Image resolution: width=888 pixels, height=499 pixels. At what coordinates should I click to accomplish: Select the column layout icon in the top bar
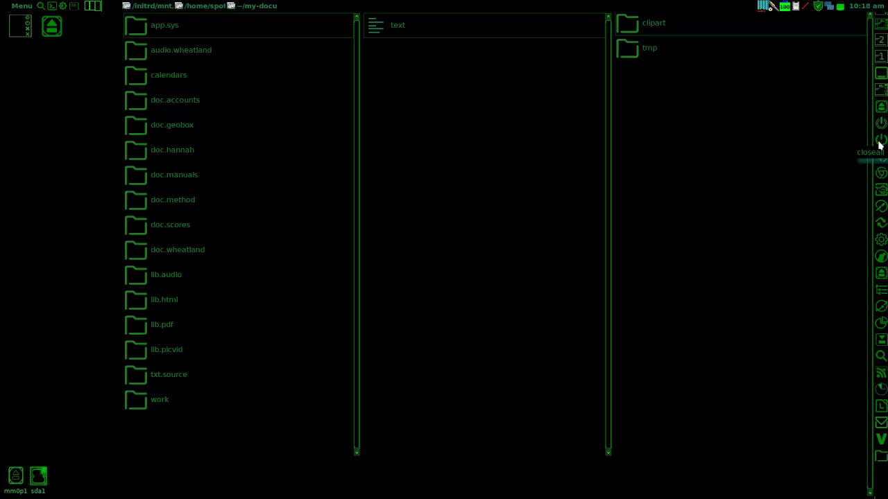pos(92,6)
